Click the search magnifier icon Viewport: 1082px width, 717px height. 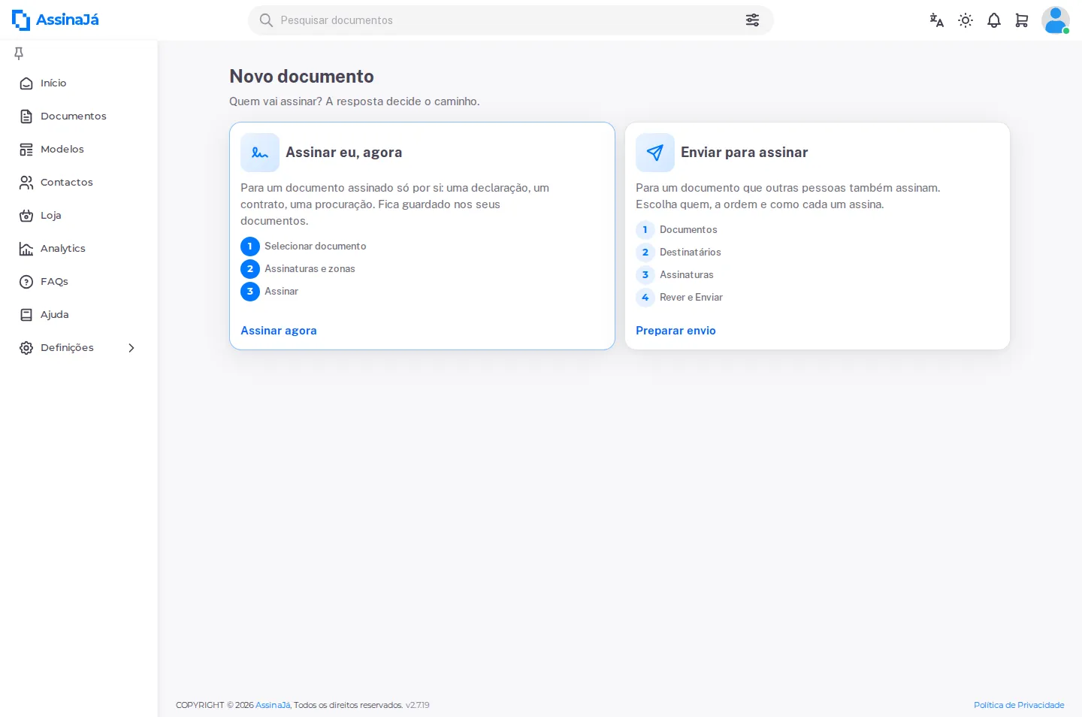click(266, 20)
